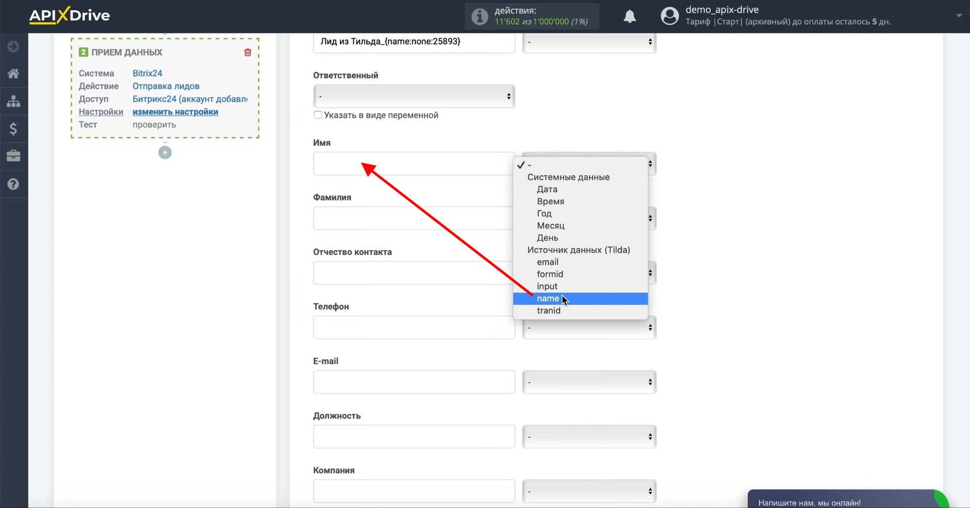The height and width of the screenshot is (508, 970).
Task: Click 'проверить' test link
Action: pyautogui.click(x=154, y=124)
